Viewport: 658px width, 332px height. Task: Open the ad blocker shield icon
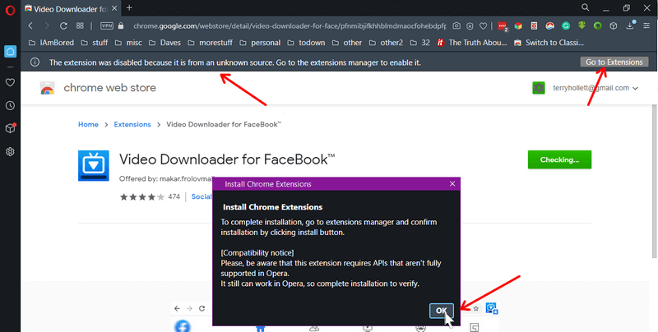pos(470,26)
